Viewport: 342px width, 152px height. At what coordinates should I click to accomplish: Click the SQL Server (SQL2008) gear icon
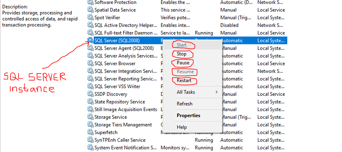click(x=90, y=41)
